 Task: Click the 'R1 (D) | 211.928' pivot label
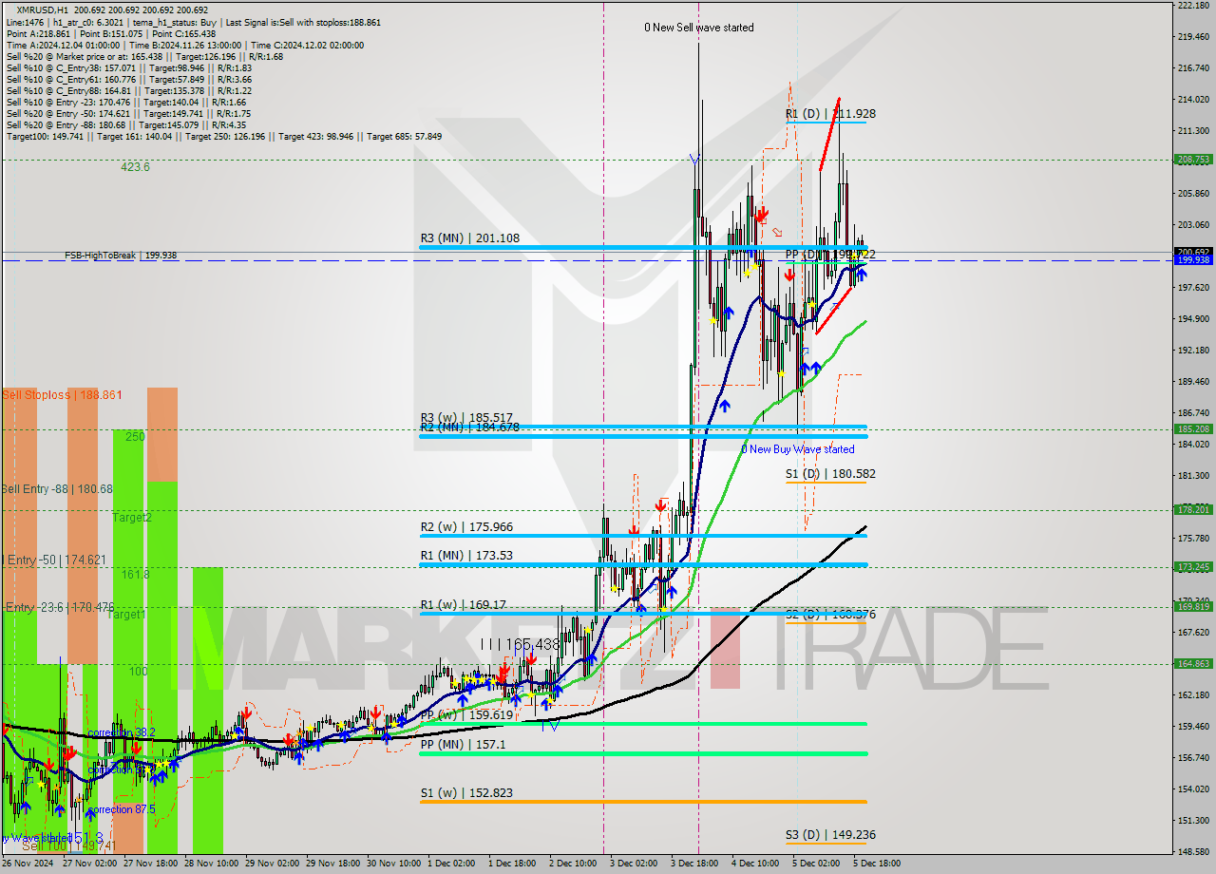830,114
